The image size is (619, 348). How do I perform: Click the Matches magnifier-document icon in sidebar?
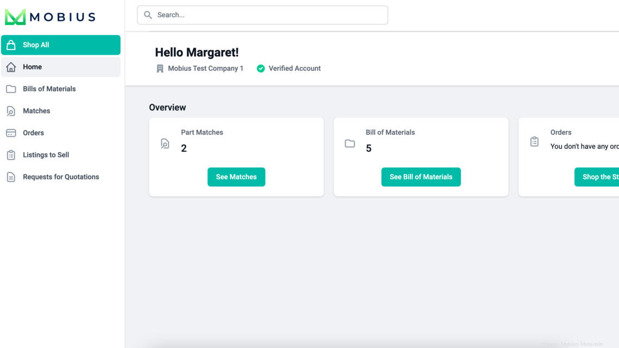click(11, 111)
